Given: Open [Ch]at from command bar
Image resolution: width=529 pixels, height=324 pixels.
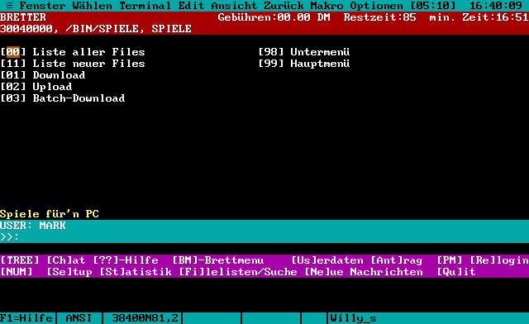Looking at the screenshot, I should 66,260.
